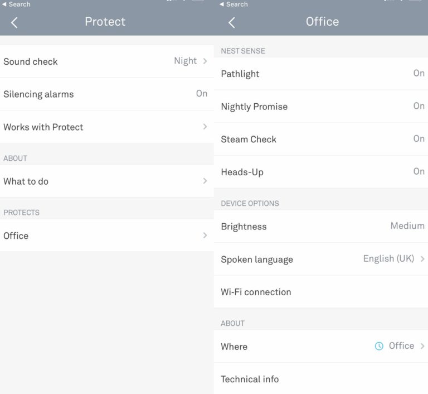Open the Brightness option
Viewport: 428px width, 394px height.
point(321,227)
